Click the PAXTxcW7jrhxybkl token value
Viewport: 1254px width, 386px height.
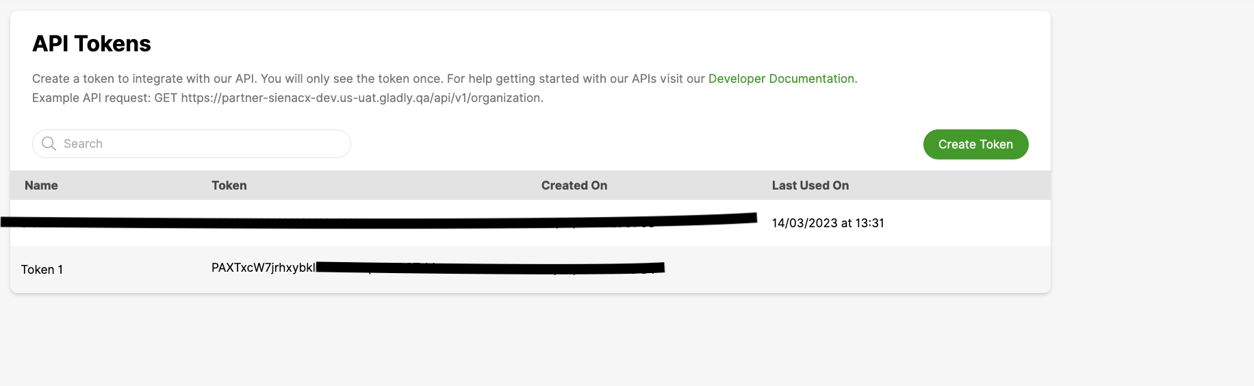264,268
